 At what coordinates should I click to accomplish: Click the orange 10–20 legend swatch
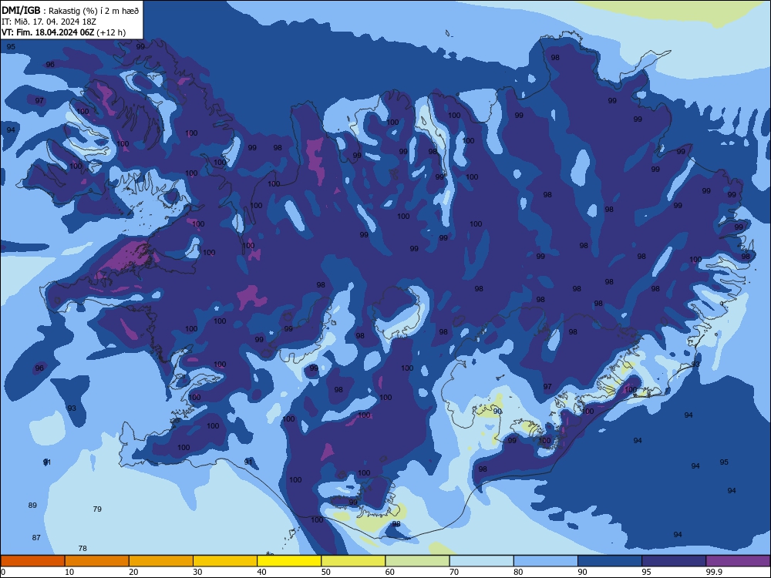(97, 561)
